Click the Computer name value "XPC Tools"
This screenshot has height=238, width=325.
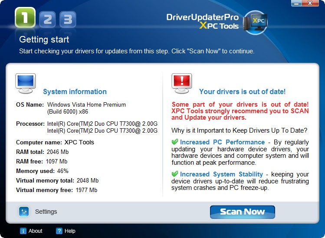(79, 142)
